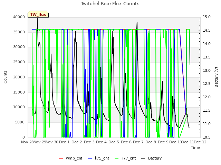Click the 14.5 battery axis tick
Viewport: 221px width, 165px height.
point(206,31)
